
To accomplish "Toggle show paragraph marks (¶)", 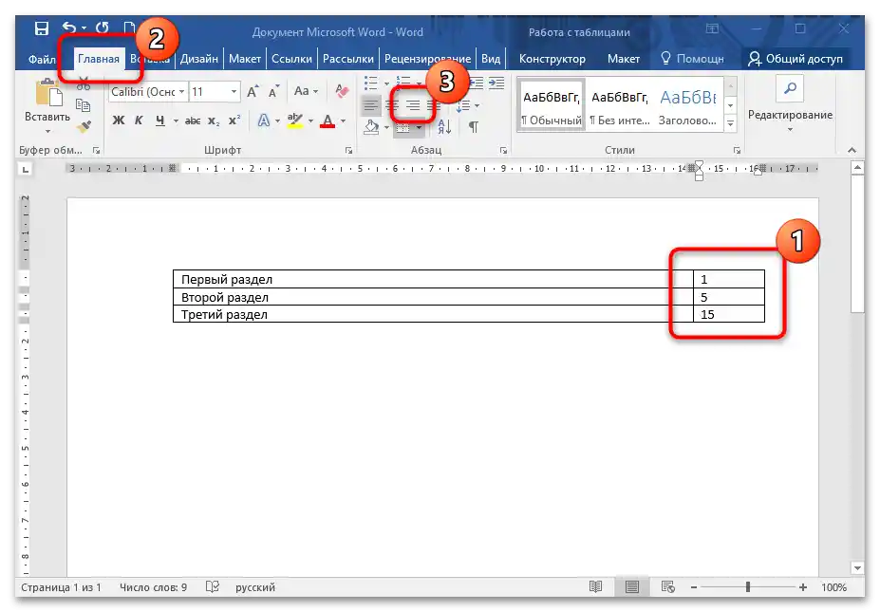I will coord(474,127).
